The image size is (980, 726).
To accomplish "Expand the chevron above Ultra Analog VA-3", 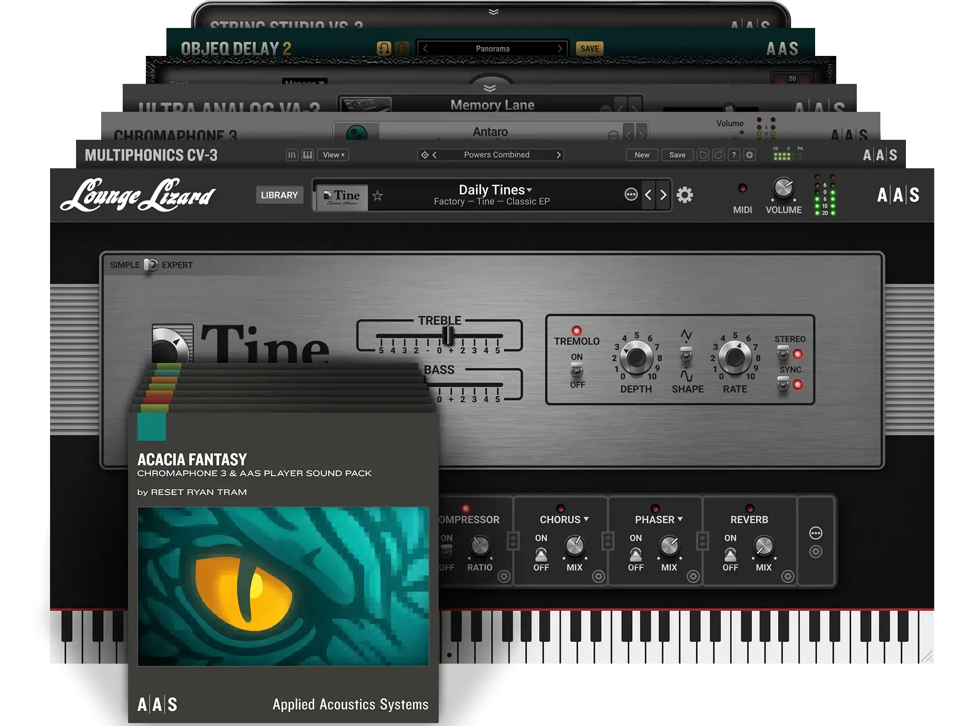I will pos(490,88).
